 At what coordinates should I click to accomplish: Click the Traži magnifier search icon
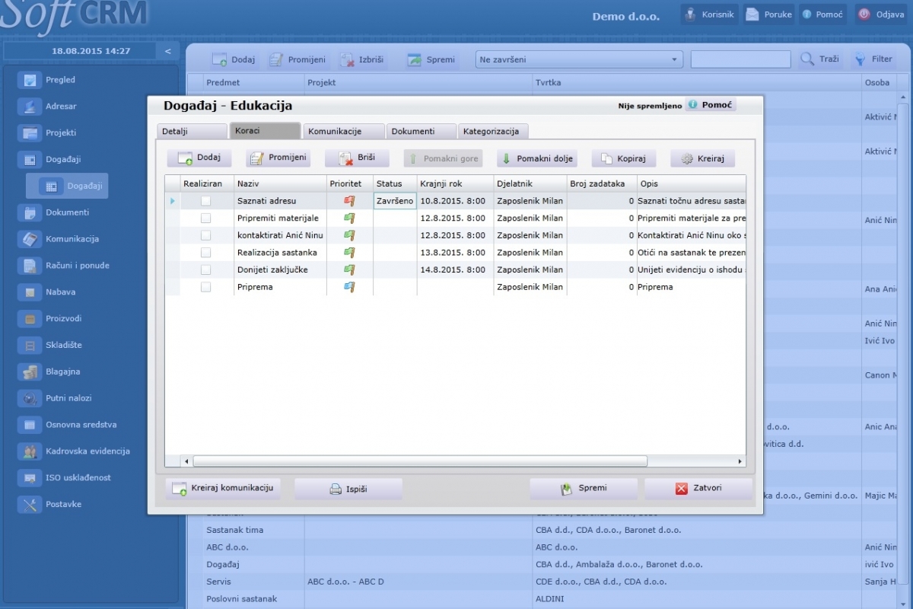pos(807,59)
